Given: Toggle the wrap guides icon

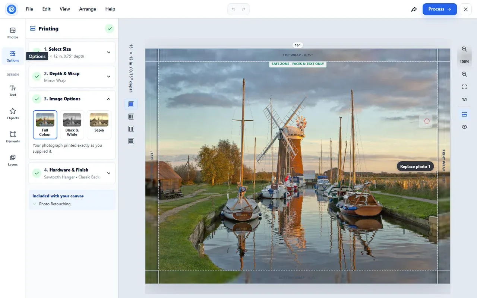Looking at the screenshot, I should point(464,114).
